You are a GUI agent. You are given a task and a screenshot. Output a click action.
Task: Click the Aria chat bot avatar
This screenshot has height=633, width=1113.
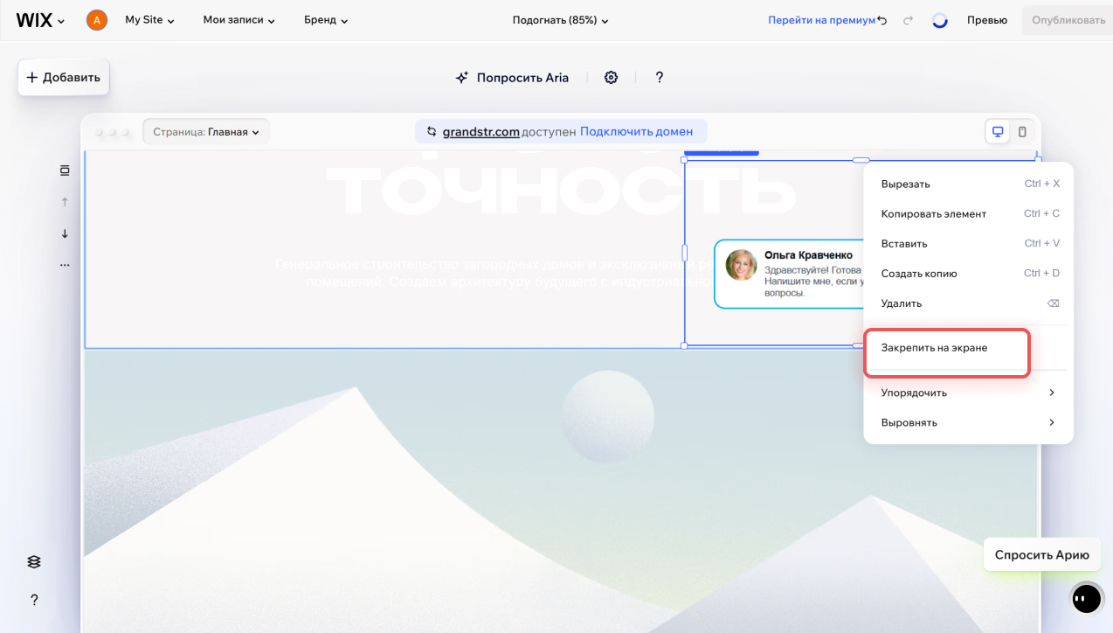coord(1087,598)
